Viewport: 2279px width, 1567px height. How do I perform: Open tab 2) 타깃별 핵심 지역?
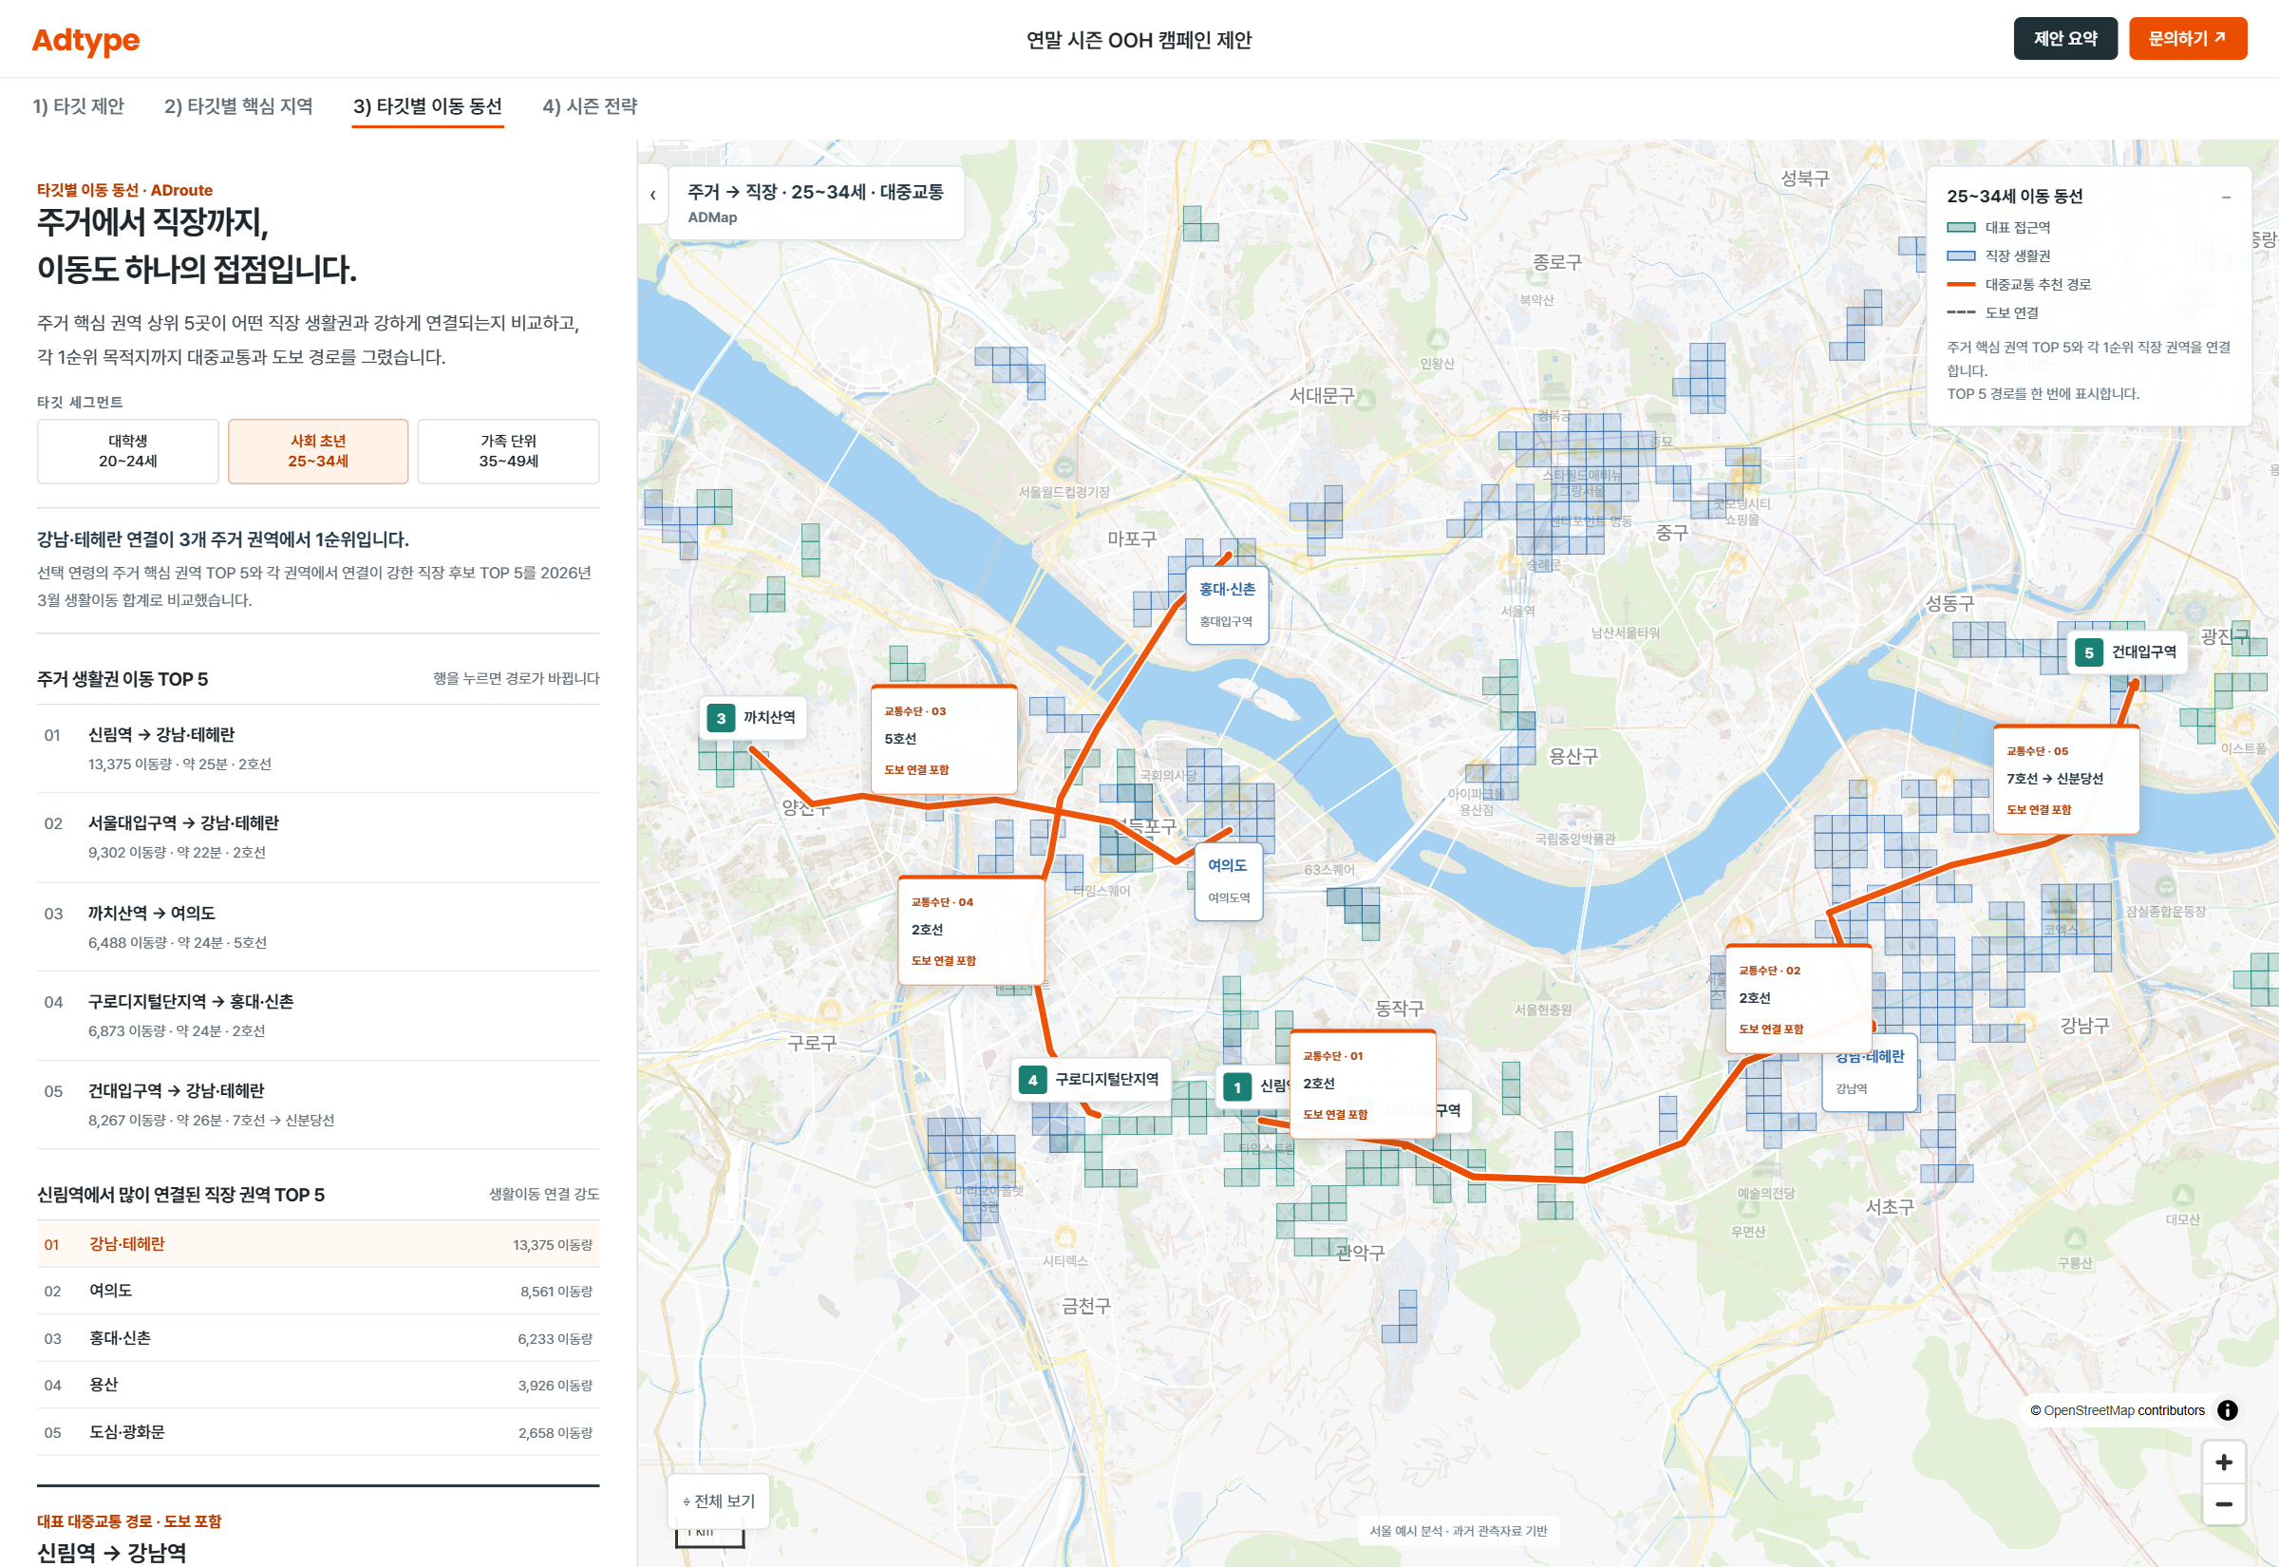pyautogui.click(x=238, y=106)
